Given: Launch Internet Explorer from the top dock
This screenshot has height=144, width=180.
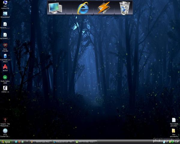Looking at the screenshot, I should [83, 8].
